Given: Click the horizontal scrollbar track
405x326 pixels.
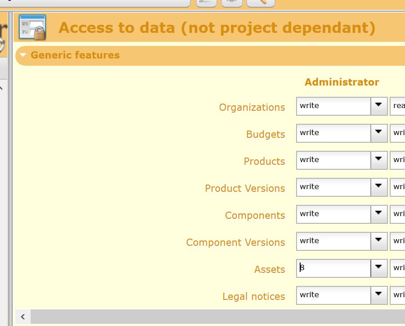Looking at the screenshot, I should (216, 317).
